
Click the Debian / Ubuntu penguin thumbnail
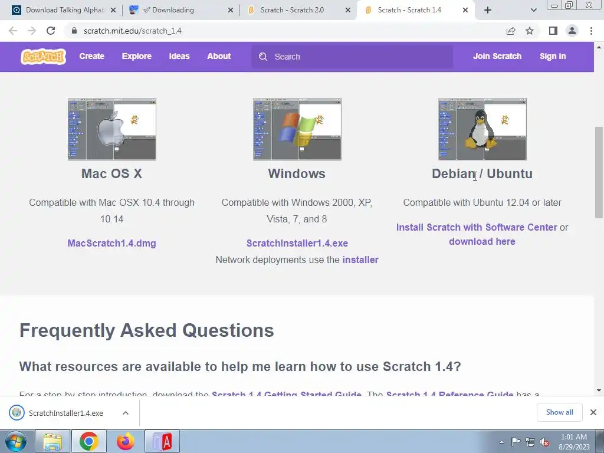click(x=482, y=129)
